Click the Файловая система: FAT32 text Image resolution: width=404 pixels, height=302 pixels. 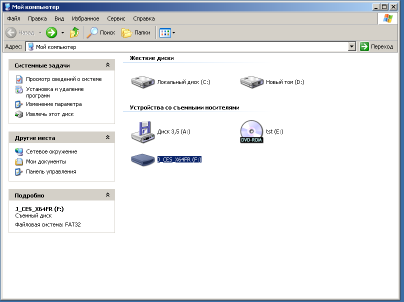[48, 224]
